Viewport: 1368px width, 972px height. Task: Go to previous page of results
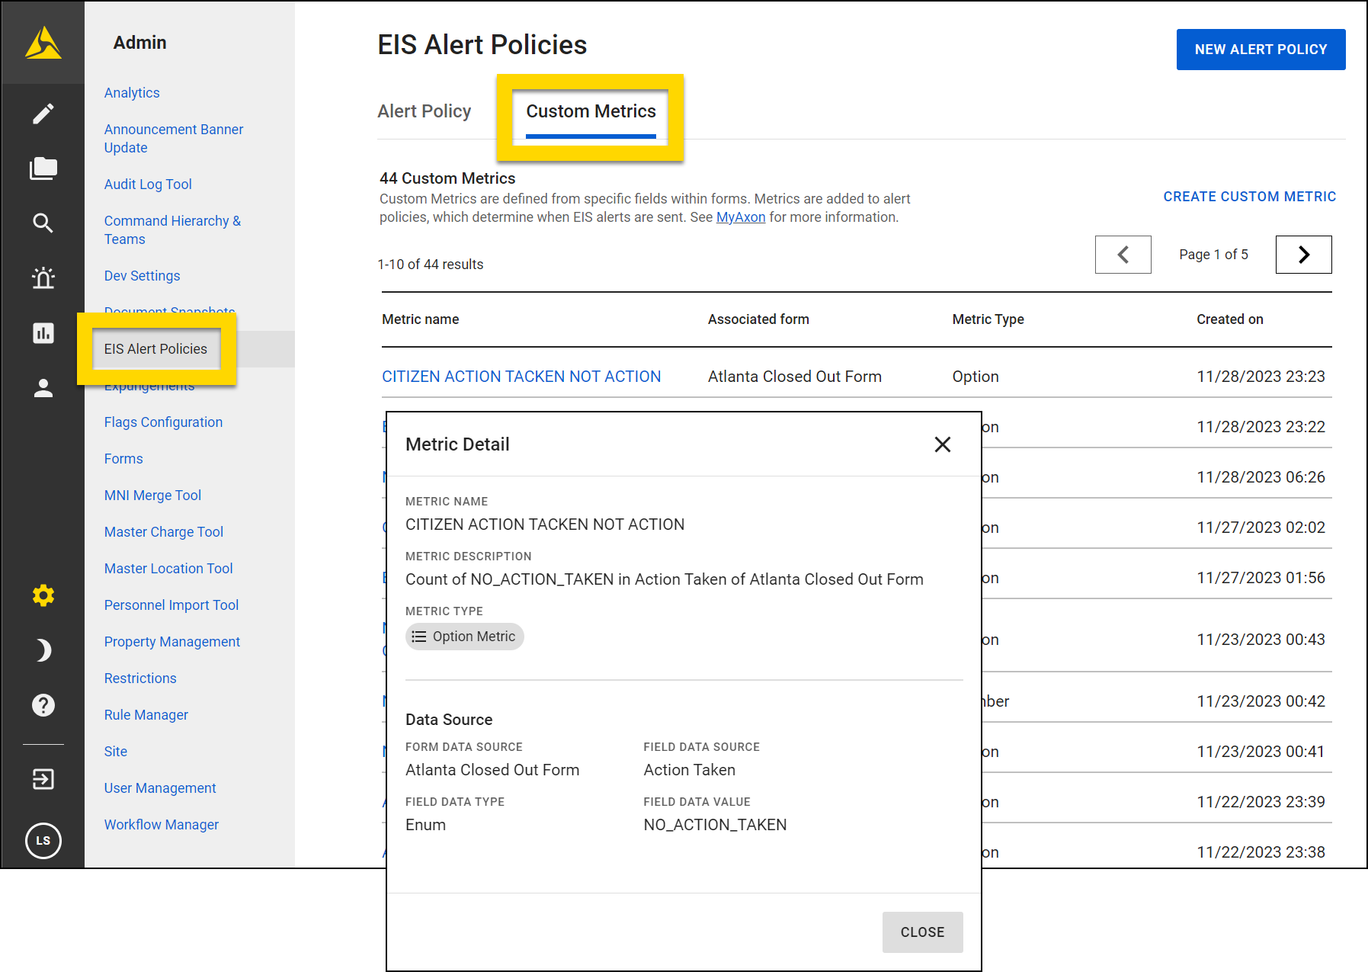coord(1123,255)
